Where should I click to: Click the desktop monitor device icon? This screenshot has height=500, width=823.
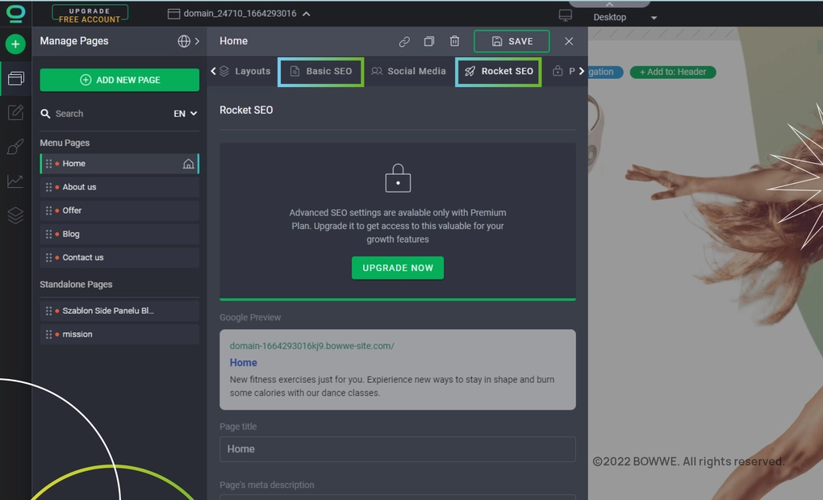click(566, 15)
